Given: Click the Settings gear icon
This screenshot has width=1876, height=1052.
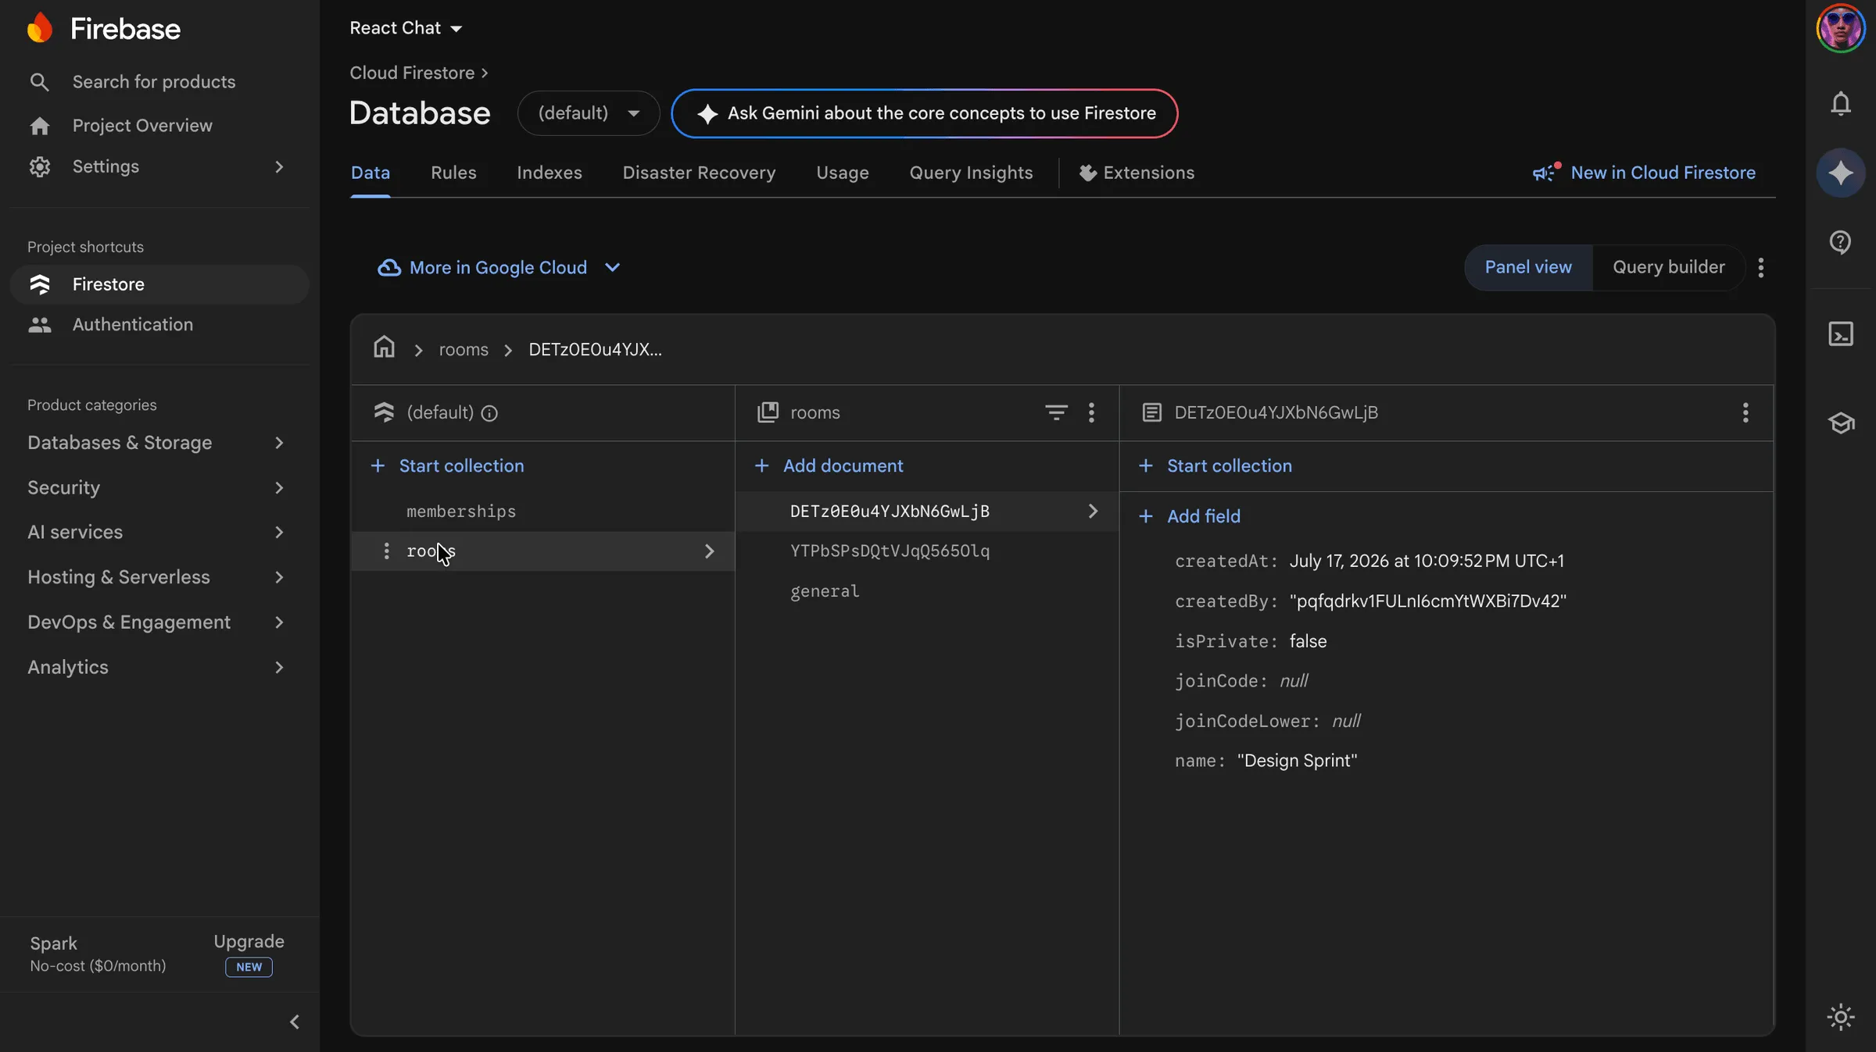Looking at the screenshot, I should 39,166.
